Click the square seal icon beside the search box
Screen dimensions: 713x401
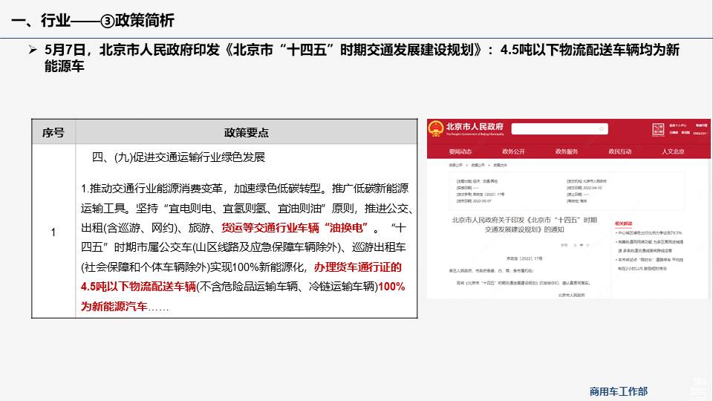[658, 129]
